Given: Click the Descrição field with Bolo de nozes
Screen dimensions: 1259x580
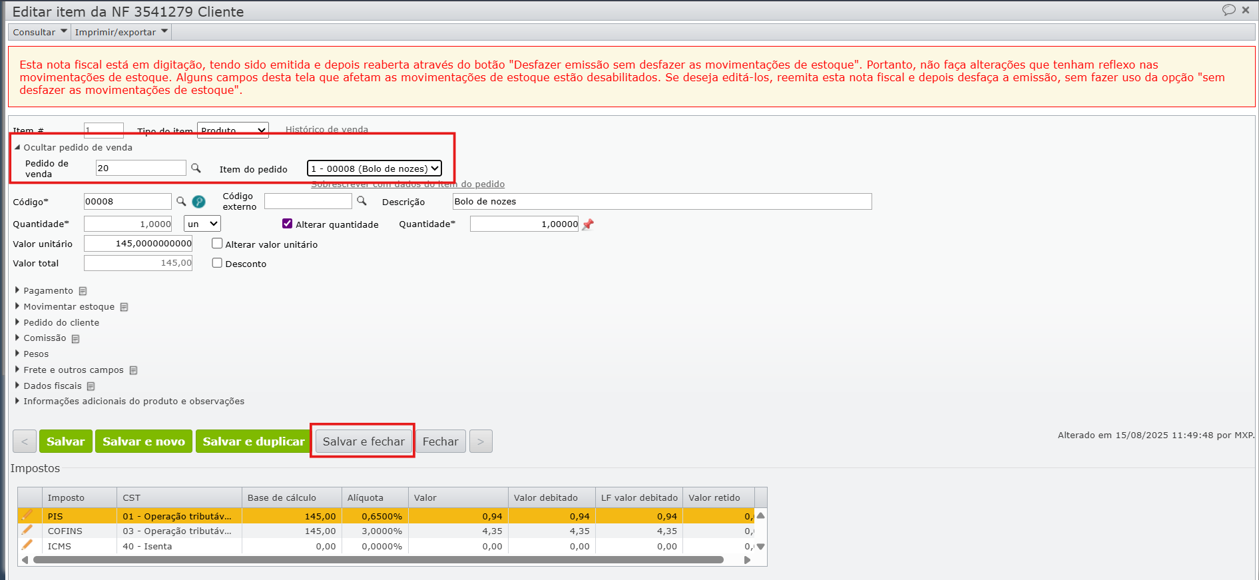Looking at the screenshot, I should 662,201.
